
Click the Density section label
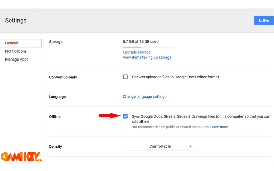point(55,147)
